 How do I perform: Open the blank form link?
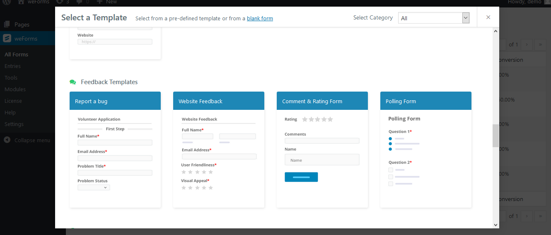pyautogui.click(x=260, y=18)
